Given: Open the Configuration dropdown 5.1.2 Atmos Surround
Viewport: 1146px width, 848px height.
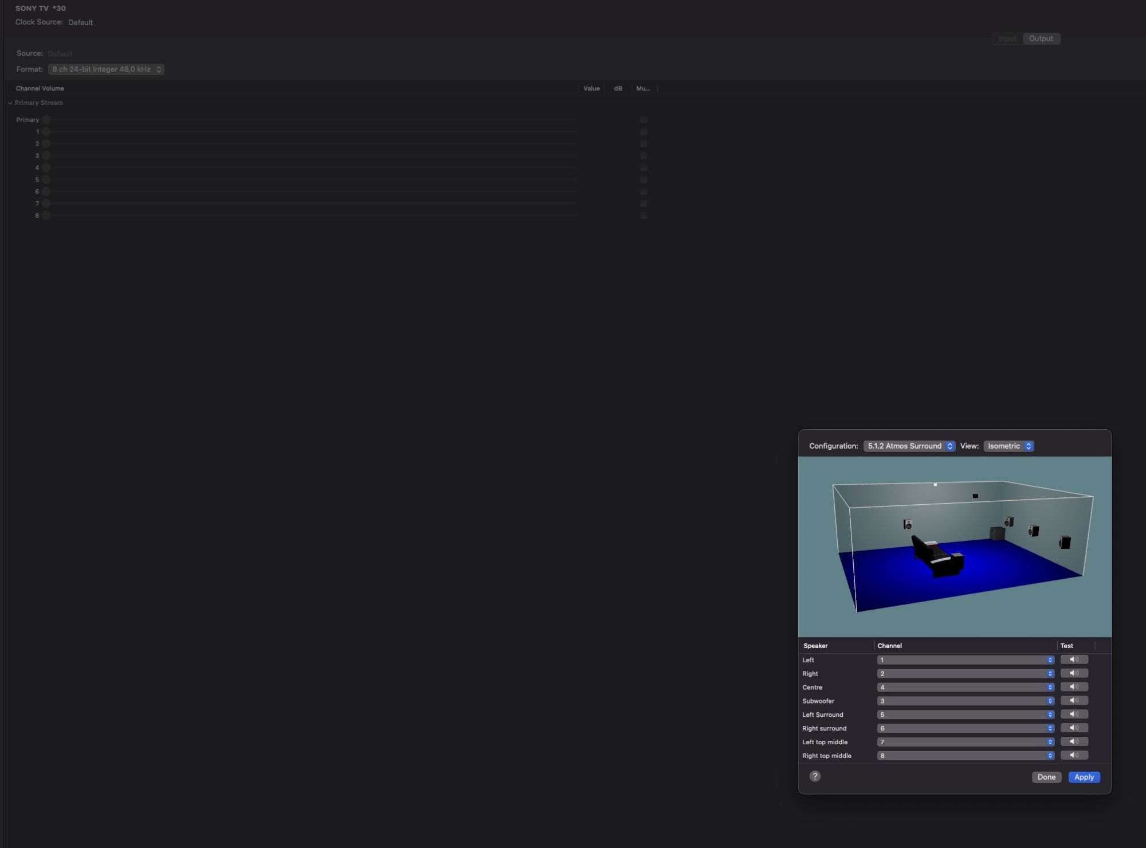Looking at the screenshot, I should 909,446.
